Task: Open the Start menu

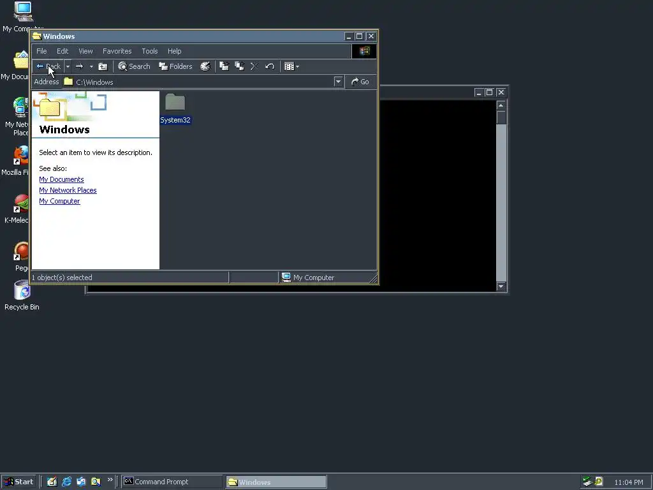Action: point(18,482)
